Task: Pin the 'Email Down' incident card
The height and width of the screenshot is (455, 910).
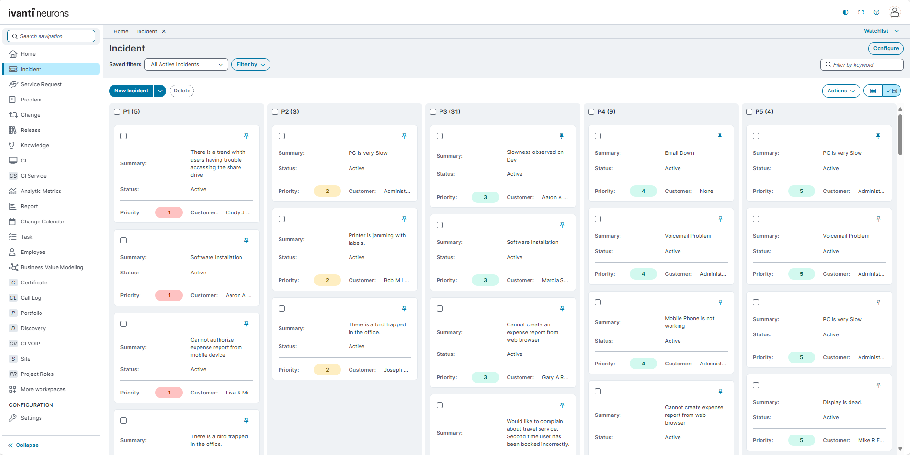Action: coord(720,136)
